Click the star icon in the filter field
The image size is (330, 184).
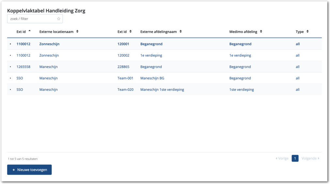coord(59,19)
